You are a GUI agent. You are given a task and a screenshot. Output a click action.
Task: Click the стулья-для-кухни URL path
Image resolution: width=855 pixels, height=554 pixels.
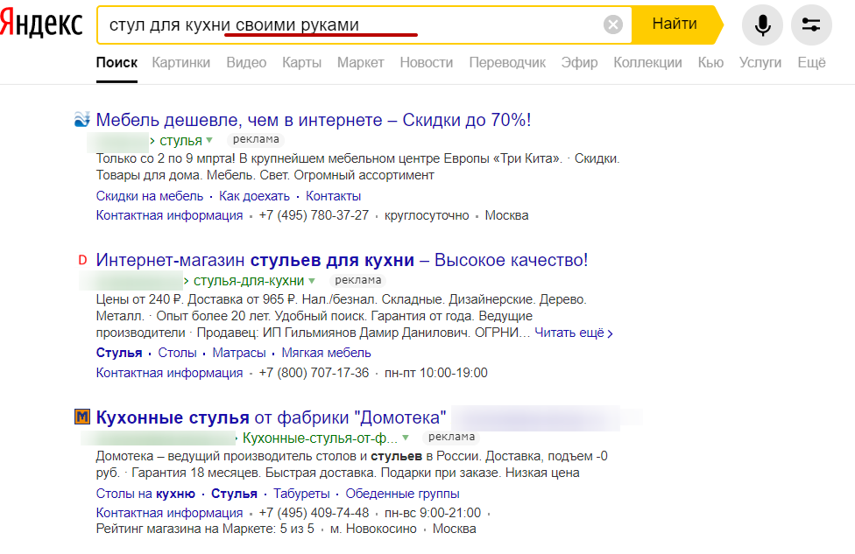point(249,281)
